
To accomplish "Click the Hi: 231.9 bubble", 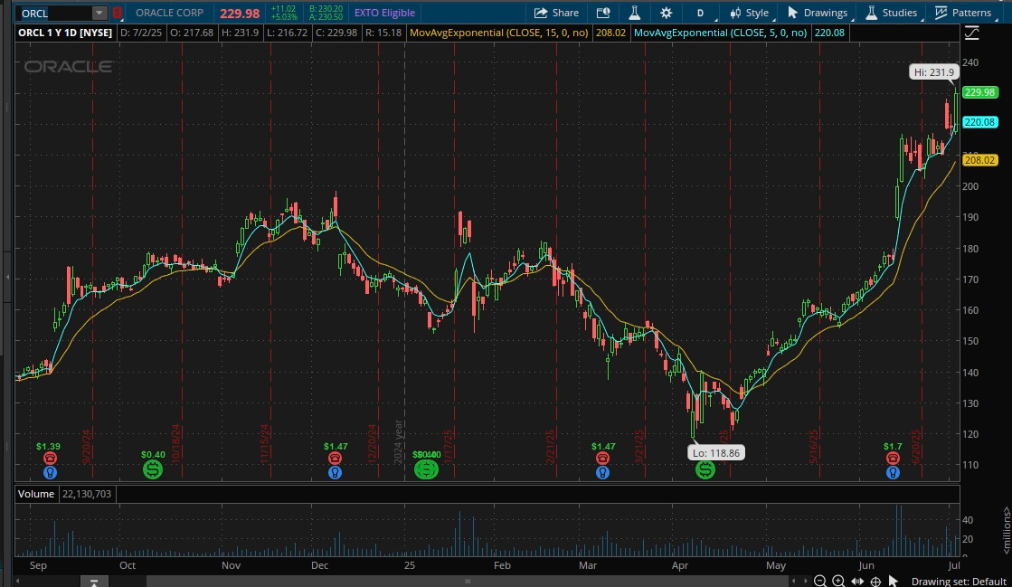I will pyautogui.click(x=933, y=72).
